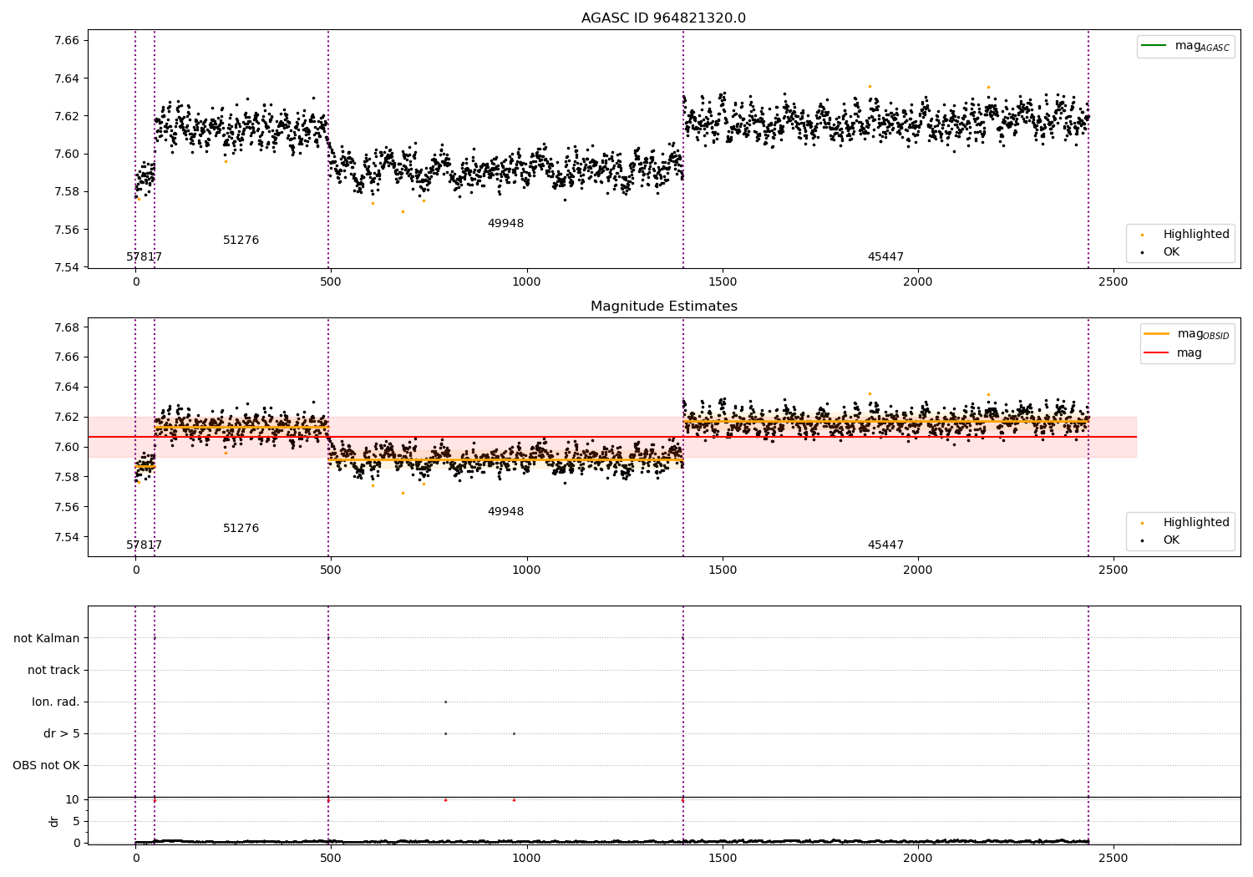Click OBSID label 51276 in Magnitude Estimates plot

(x=241, y=529)
